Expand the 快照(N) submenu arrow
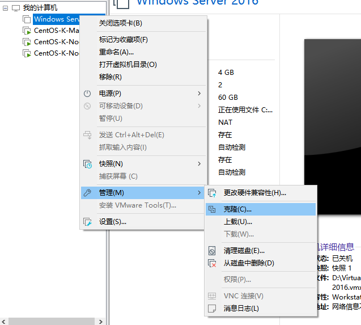The height and width of the screenshot is (325, 361). (199, 164)
